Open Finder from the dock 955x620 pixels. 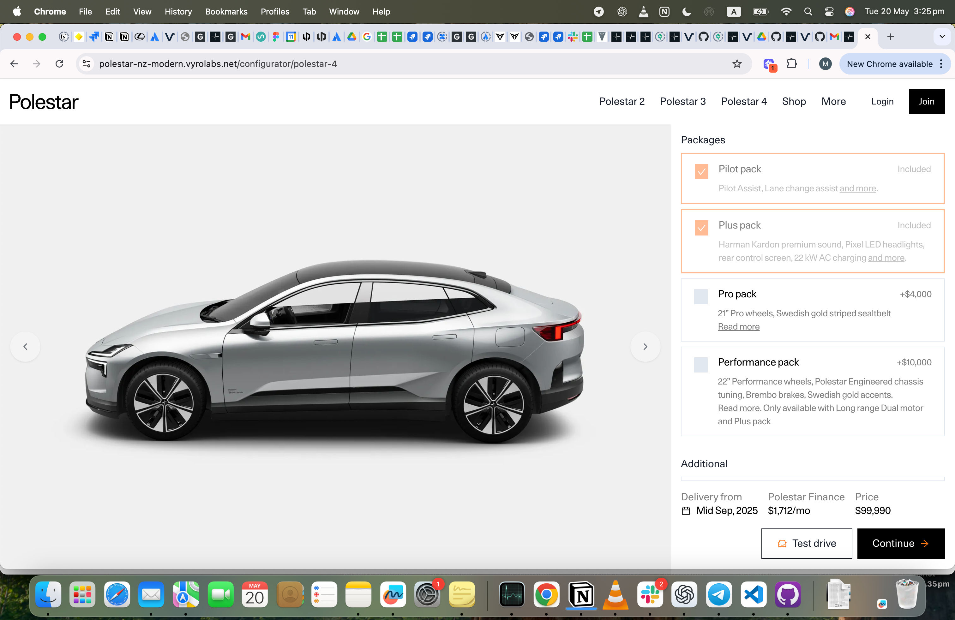click(48, 594)
